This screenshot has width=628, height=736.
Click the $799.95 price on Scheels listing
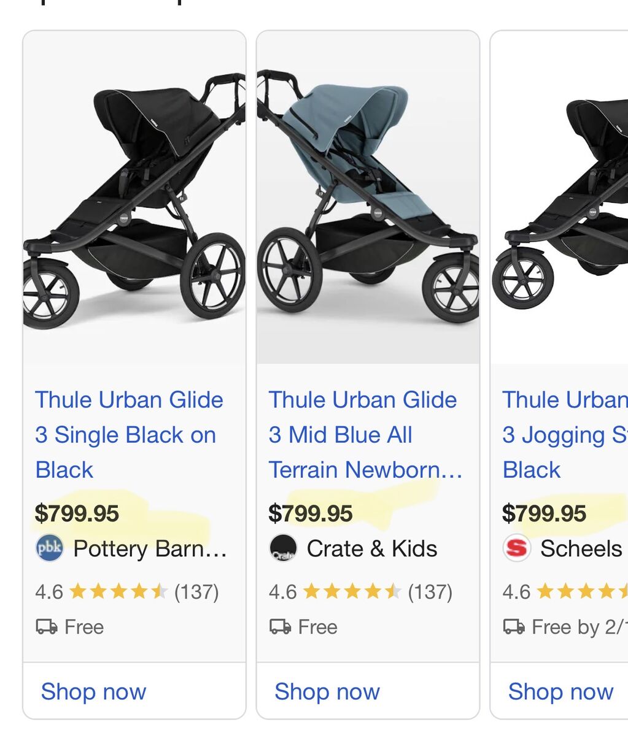[x=544, y=513]
